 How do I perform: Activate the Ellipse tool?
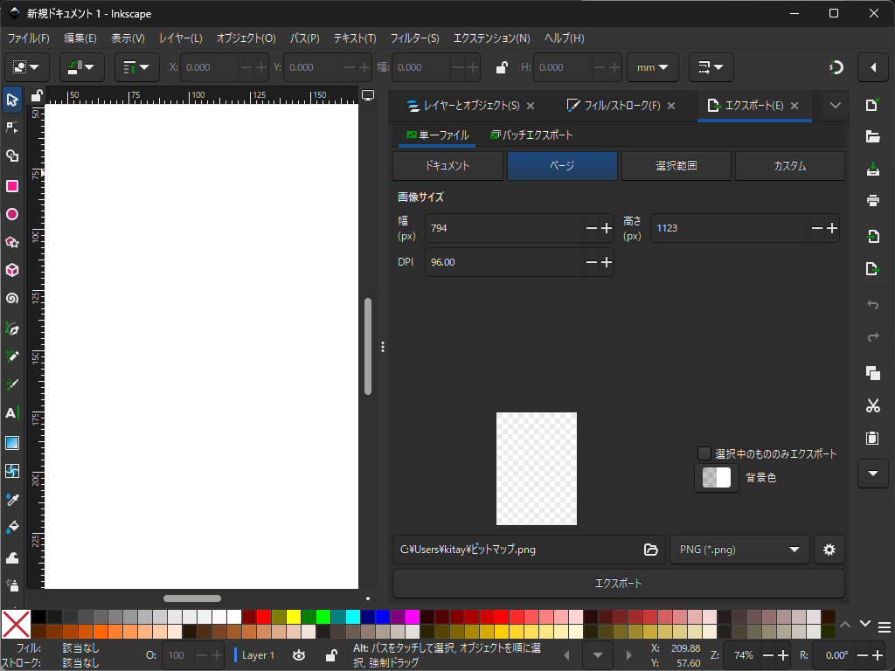point(12,214)
